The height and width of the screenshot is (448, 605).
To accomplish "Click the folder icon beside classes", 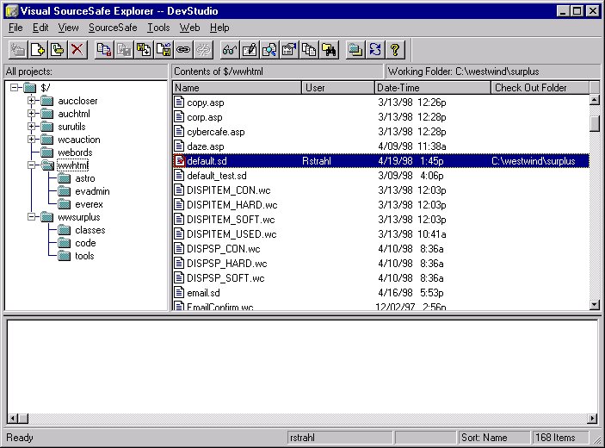I will [x=64, y=230].
